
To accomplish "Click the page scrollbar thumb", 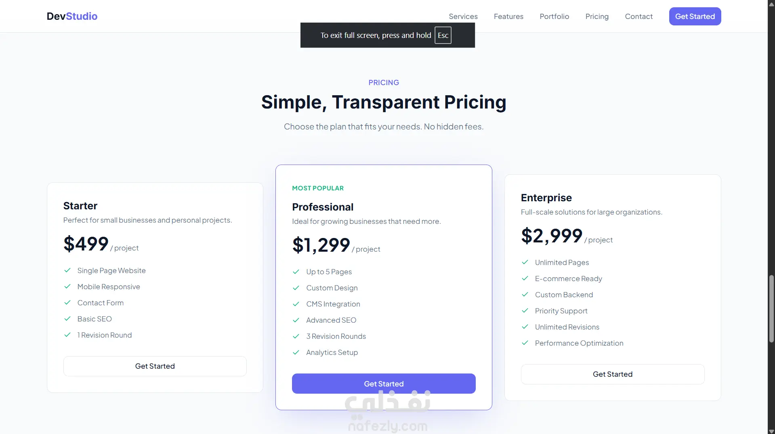I will point(771,309).
